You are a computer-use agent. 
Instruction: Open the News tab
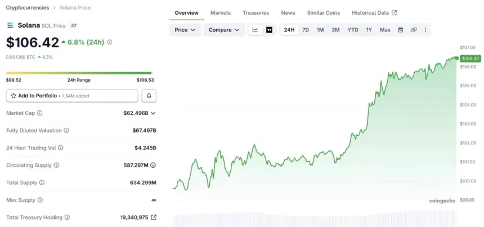point(288,13)
